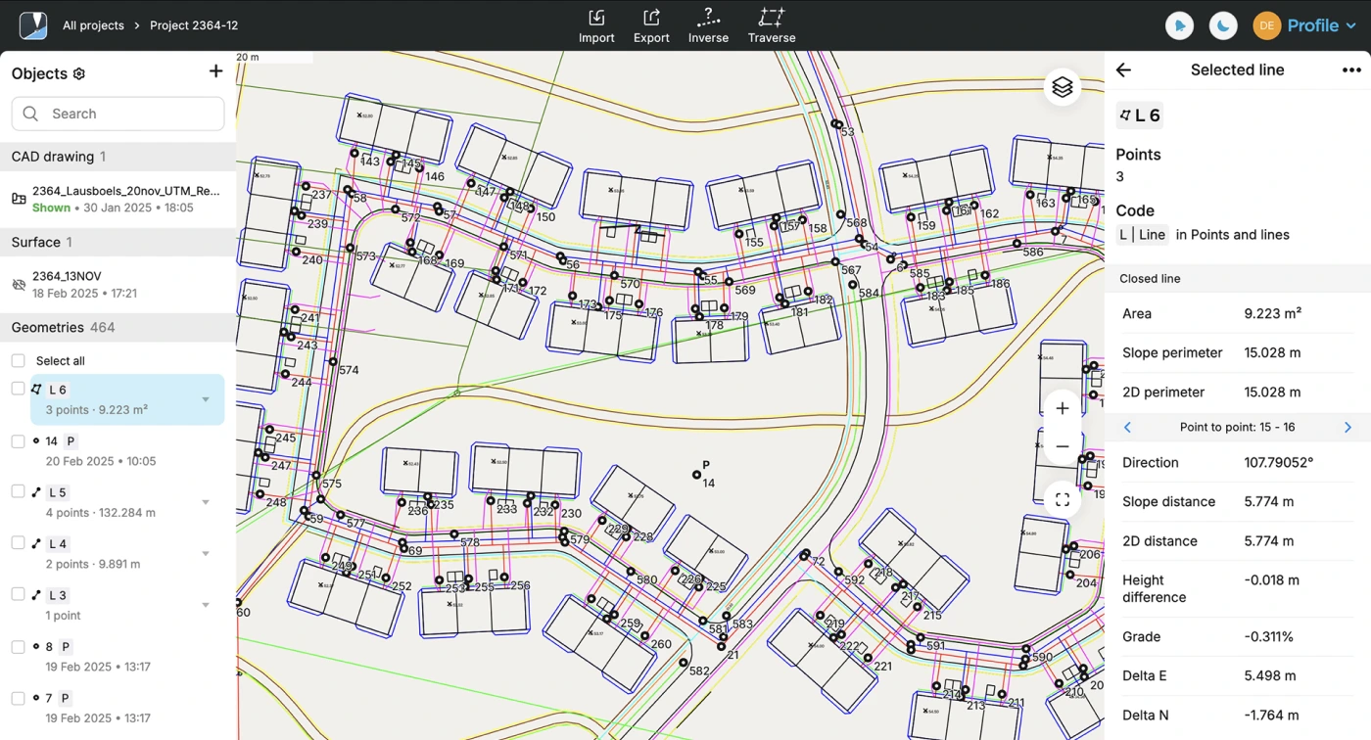Image resolution: width=1371 pixels, height=740 pixels.
Task: Expand the L 4 geometry dropdown
Action: [x=205, y=553]
